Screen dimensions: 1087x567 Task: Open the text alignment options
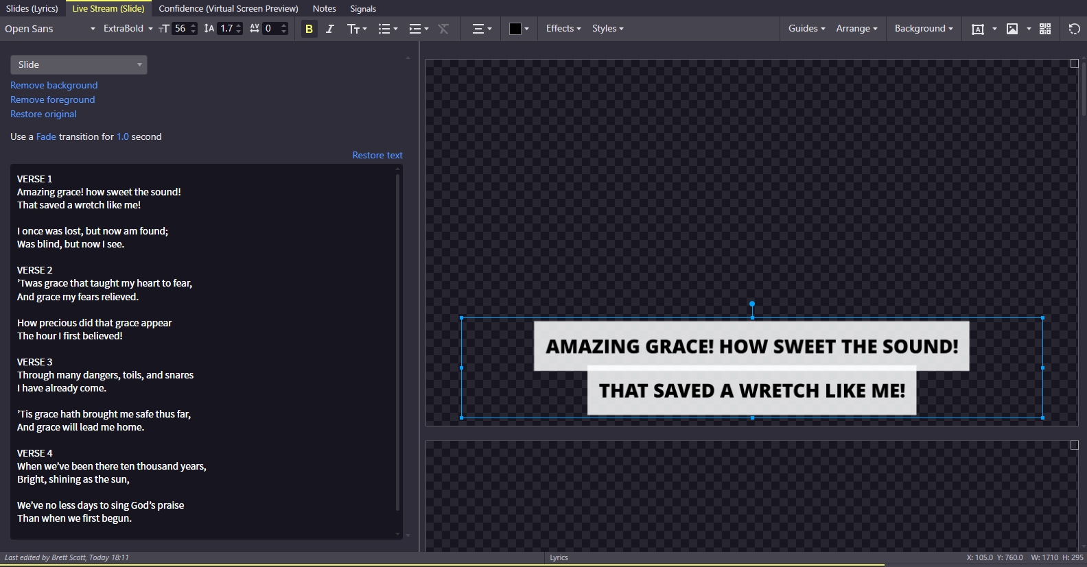(482, 29)
